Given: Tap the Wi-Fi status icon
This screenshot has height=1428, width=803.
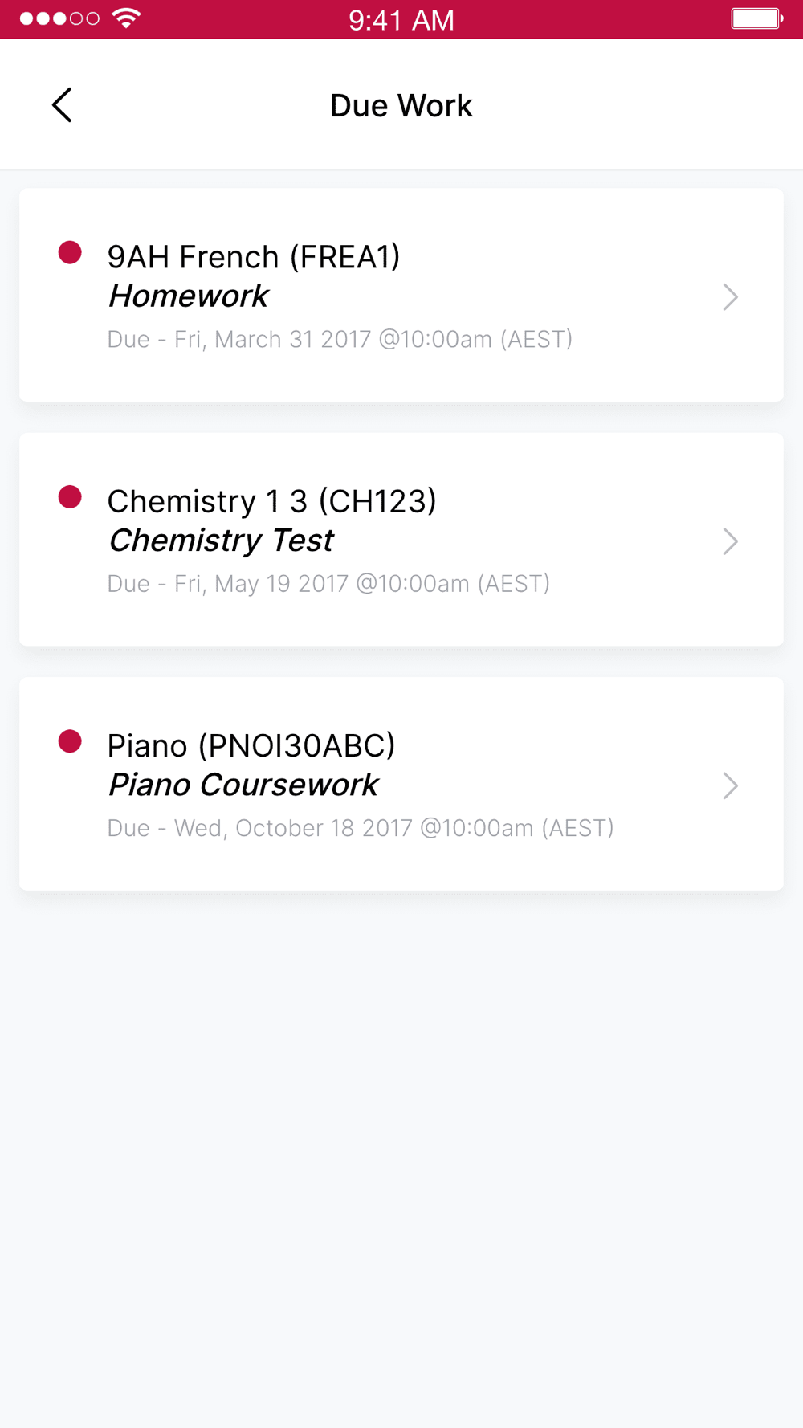Looking at the screenshot, I should click(126, 18).
